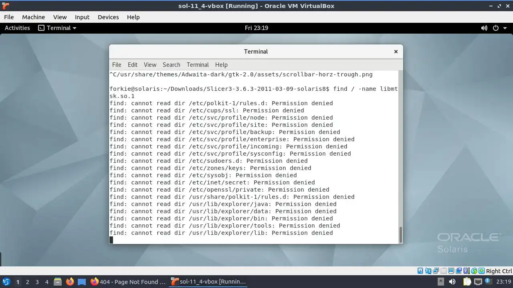
Task: Open Terminal window's Terminal menu
Action: [198, 65]
